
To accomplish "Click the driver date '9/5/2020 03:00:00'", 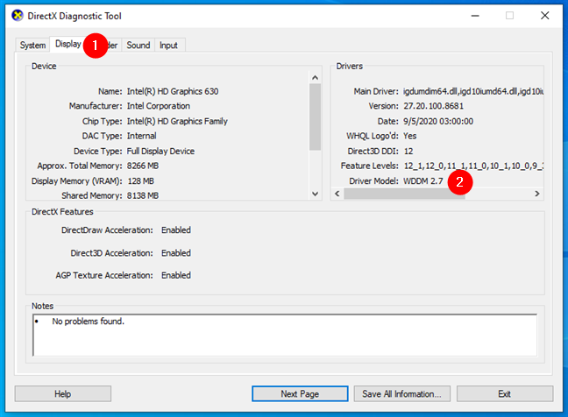I will click(438, 121).
